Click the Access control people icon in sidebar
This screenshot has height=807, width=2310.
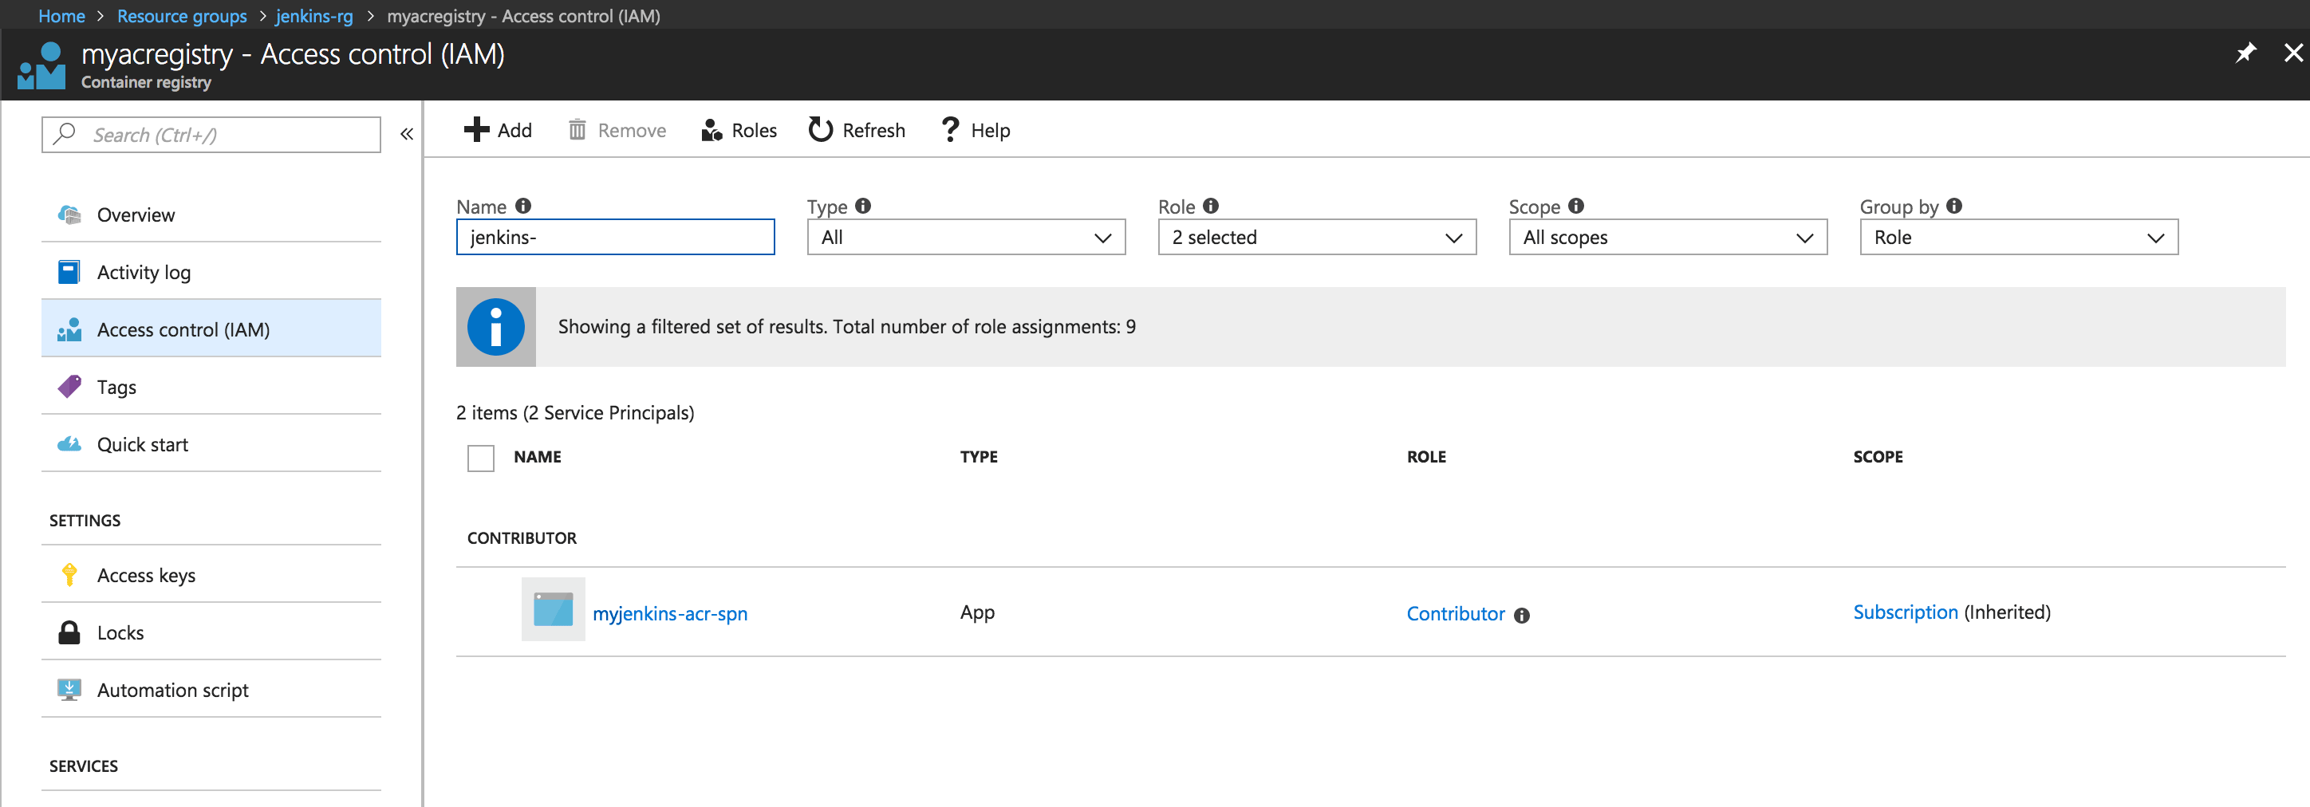(x=69, y=329)
